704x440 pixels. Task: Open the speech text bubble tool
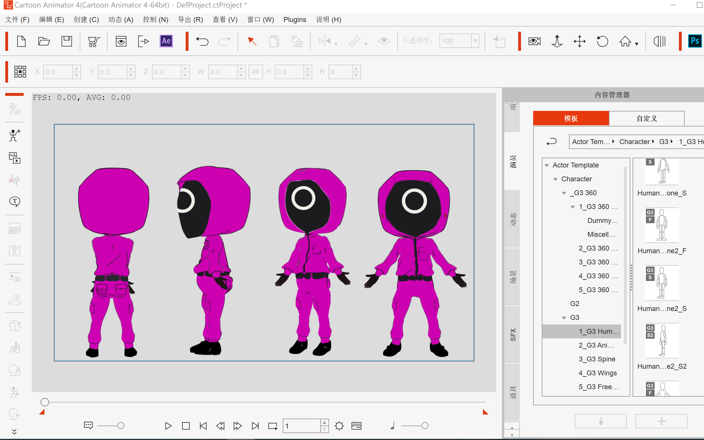(14, 201)
